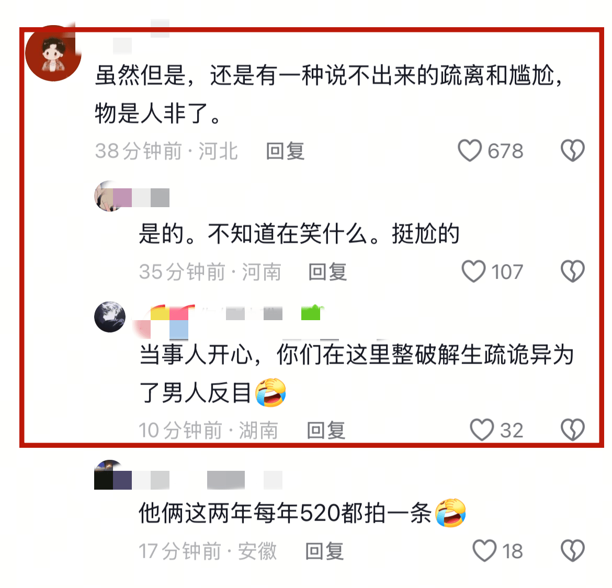Like the Henan reply with 107 likes
This screenshot has width=612, height=588.
(x=474, y=272)
